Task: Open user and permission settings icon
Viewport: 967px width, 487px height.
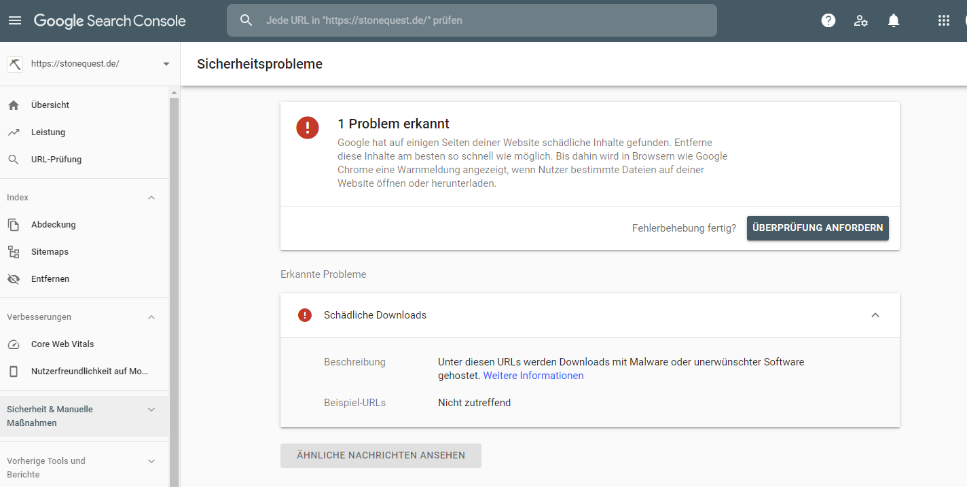Action: pos(860,20)
